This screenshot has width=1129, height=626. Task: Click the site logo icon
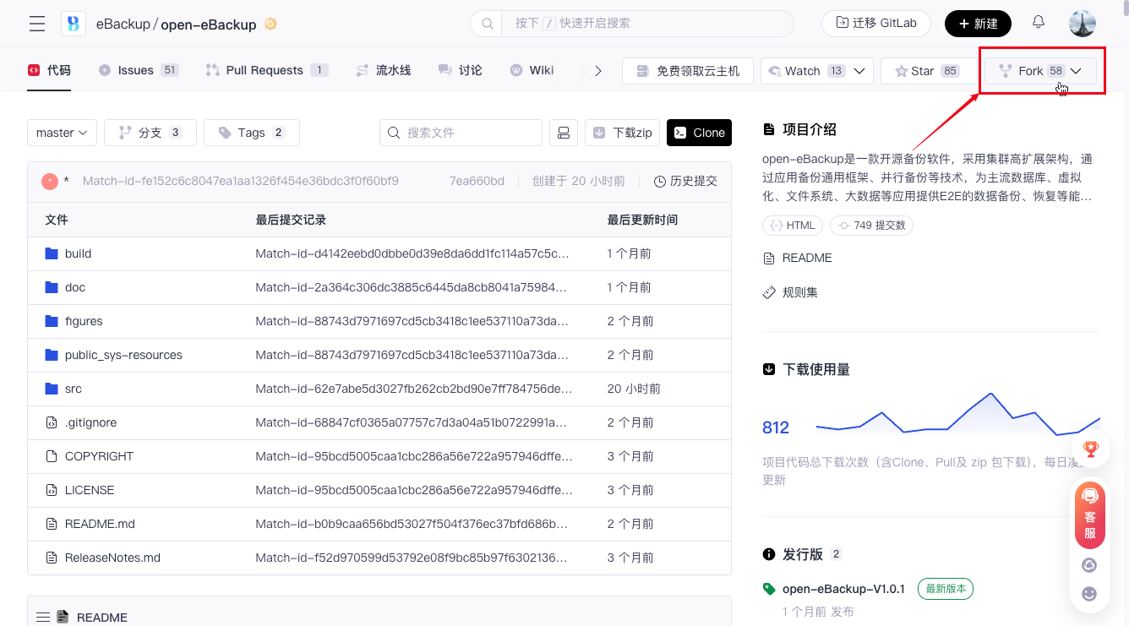point(74,24)
